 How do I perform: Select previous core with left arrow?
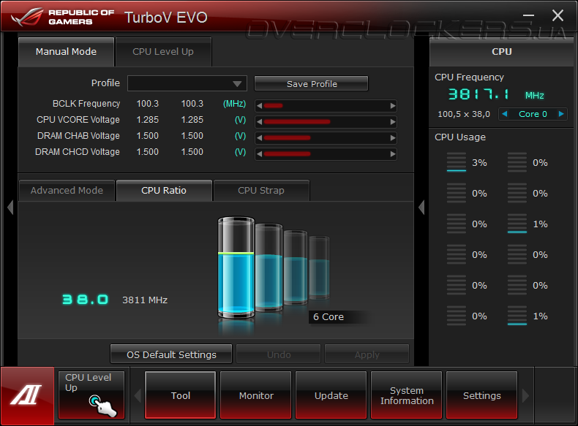click(x=505, y=114)
